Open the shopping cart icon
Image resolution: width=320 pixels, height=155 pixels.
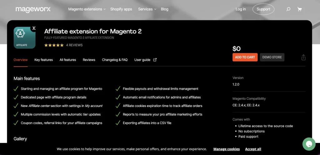[299, 9]
